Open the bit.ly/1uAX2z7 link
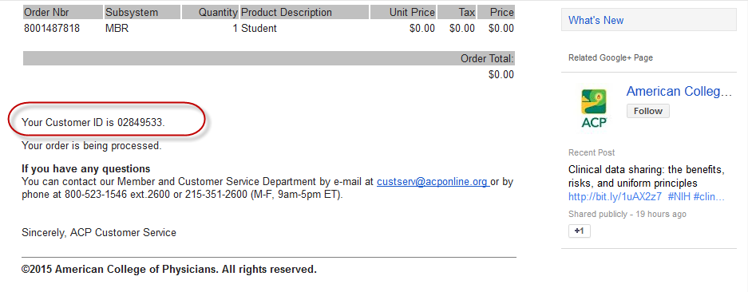The image size is (748, 292). click(615, 196)
